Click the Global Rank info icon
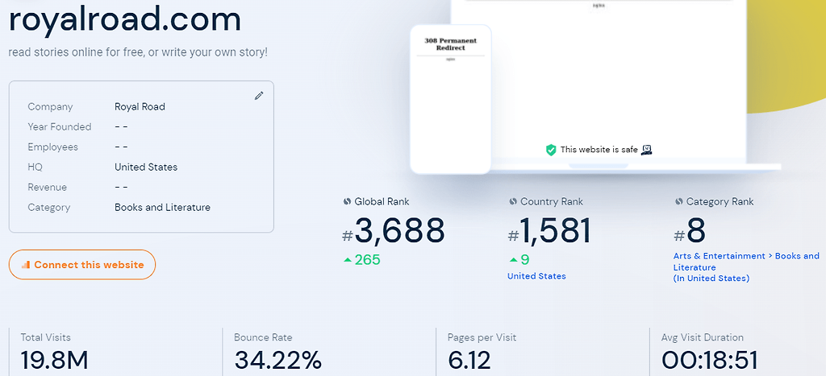 pos(347,201)
